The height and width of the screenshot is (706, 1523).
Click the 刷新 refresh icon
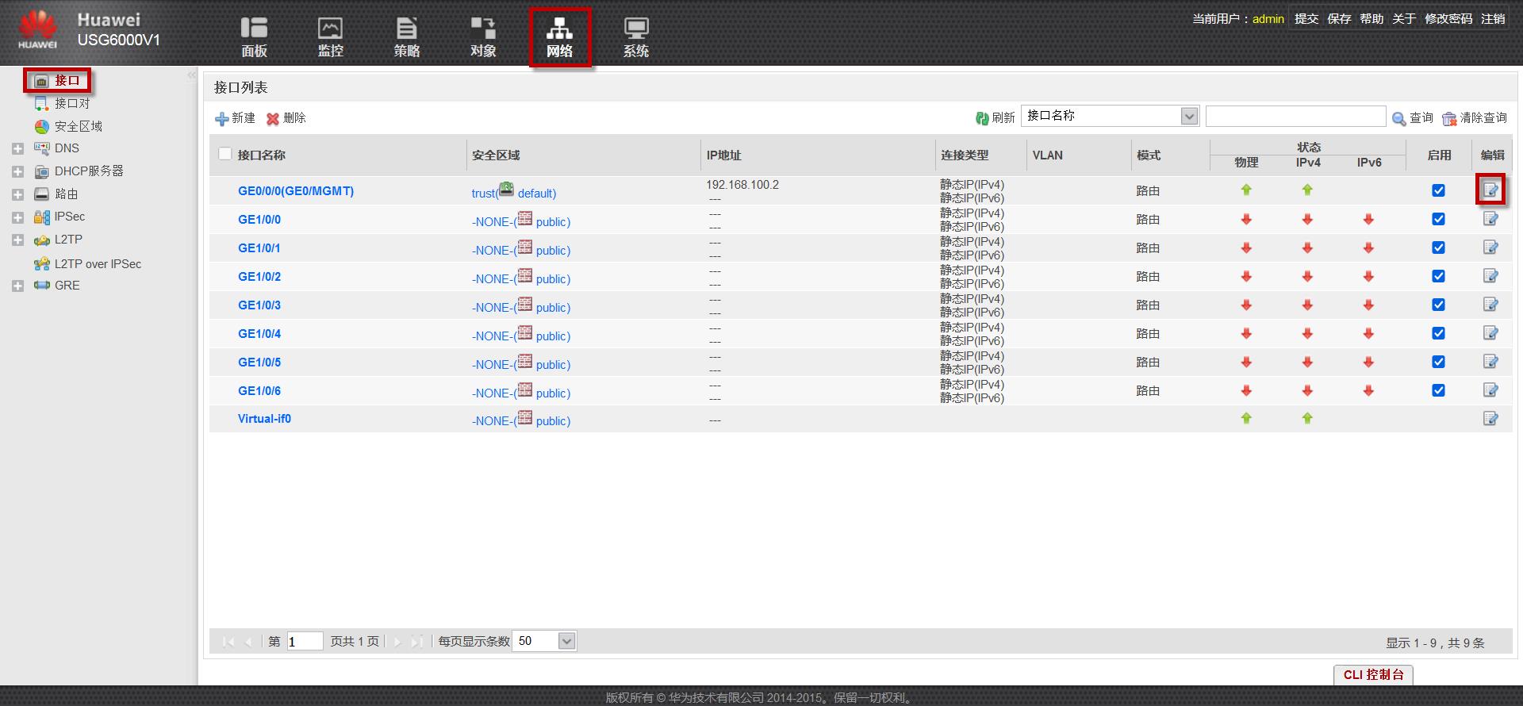click(982, 118)
